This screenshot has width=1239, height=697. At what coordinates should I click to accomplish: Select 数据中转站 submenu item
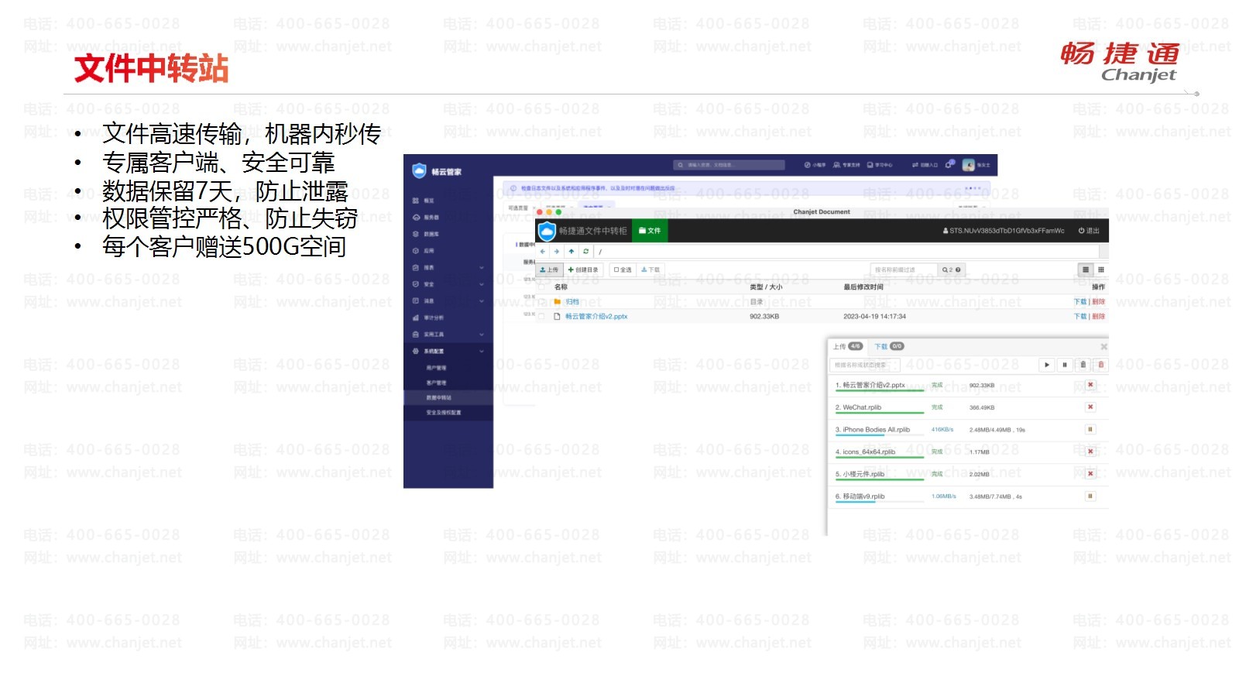click(438, 397)
